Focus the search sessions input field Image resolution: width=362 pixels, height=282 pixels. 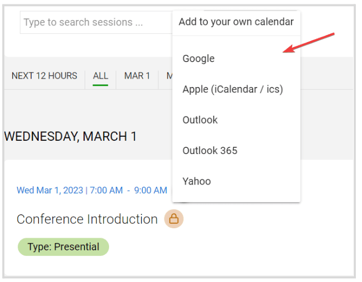tap(96, 22)
